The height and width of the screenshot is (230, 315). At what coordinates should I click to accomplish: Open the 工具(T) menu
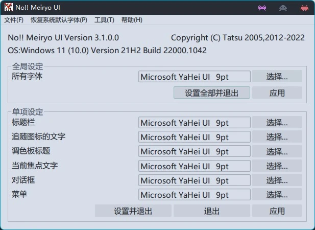click(104, 20)
